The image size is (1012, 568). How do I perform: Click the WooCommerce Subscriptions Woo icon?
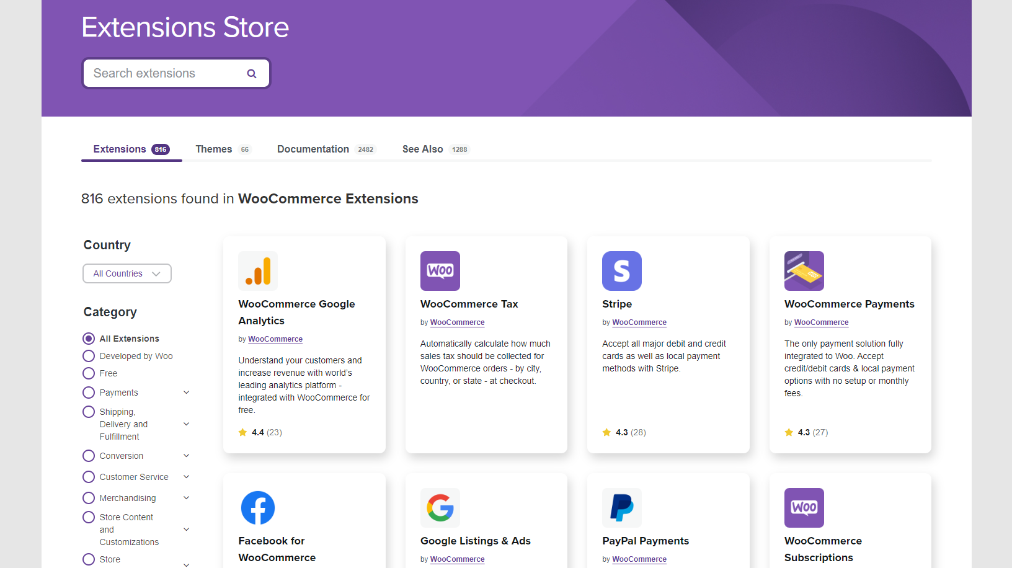point(804,508)
